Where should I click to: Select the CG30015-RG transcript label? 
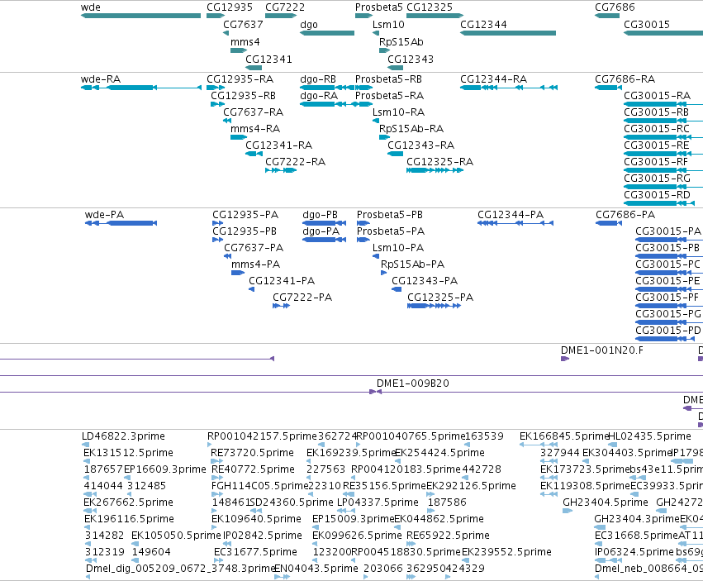coord(657,179)
